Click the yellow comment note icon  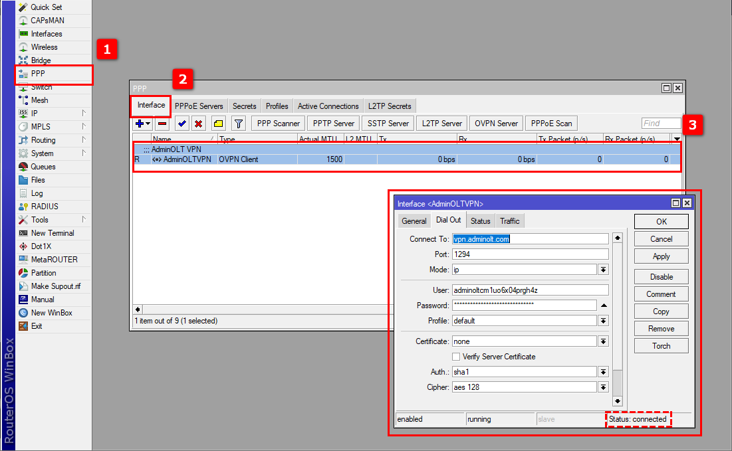(x=218, y=124)
